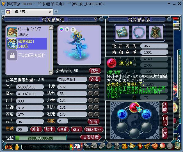Close the 召唤兽属性 panel
This screenshot has height=152, width=183.
tap(102, 19)
